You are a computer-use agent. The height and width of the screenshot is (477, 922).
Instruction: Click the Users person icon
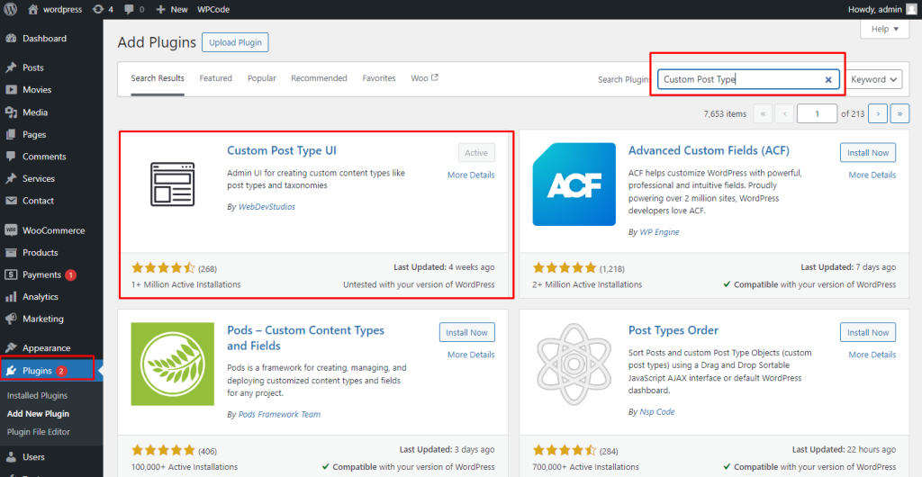pyautogui.click(x=11, y=457)
